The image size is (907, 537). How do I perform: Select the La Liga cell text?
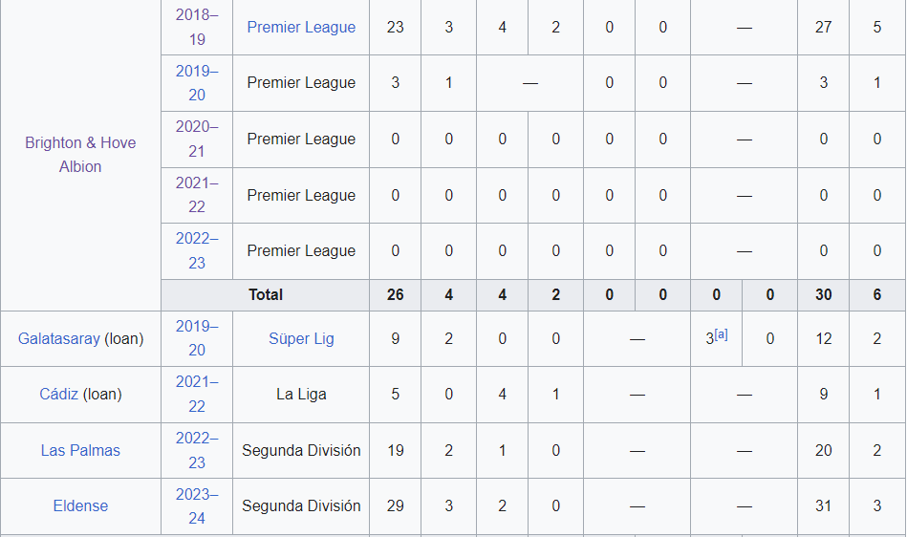(x=301, y=395)
